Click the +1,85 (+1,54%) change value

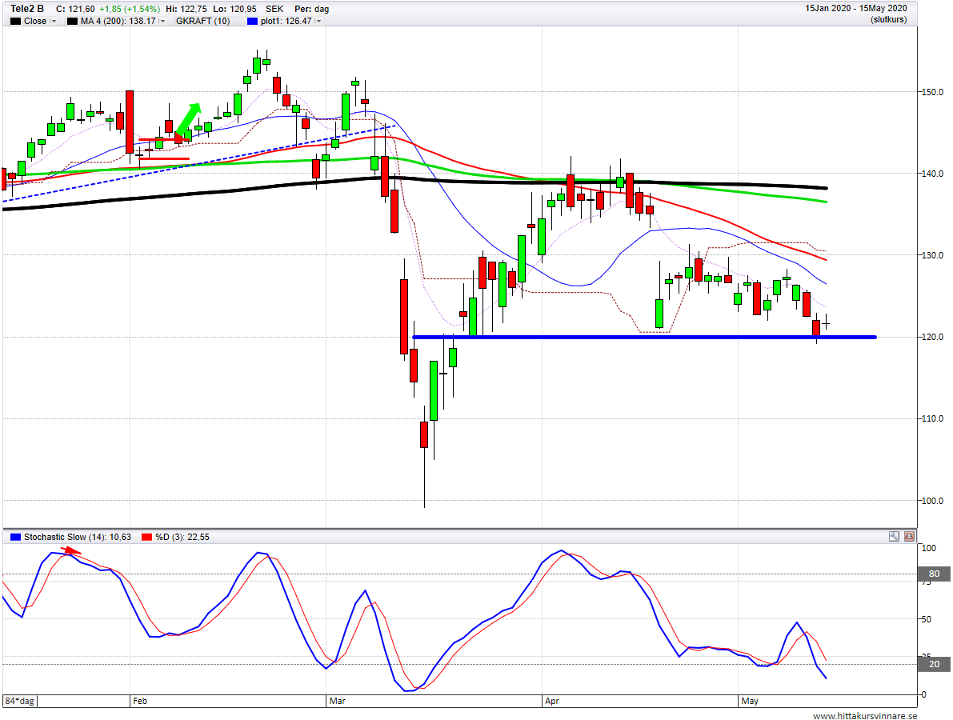tap(130, 9)
